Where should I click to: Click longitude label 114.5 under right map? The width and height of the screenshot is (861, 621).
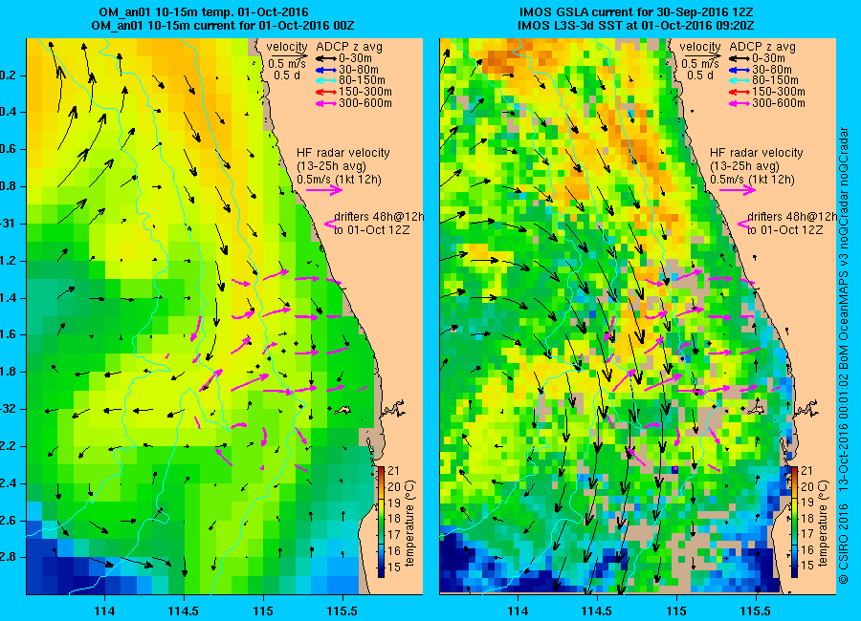click(x=597, y=610)
